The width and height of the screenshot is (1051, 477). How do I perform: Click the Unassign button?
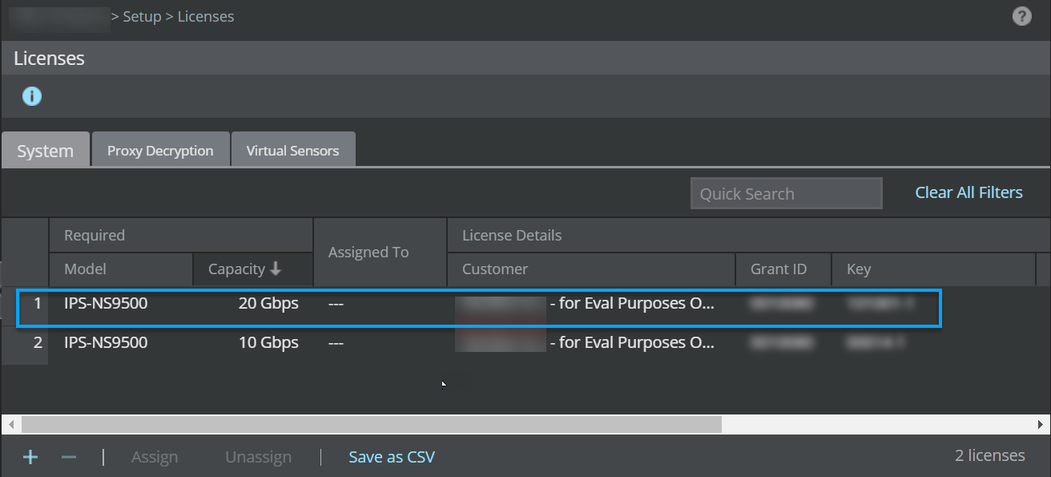pyautogui.click(x=258, y=457)
